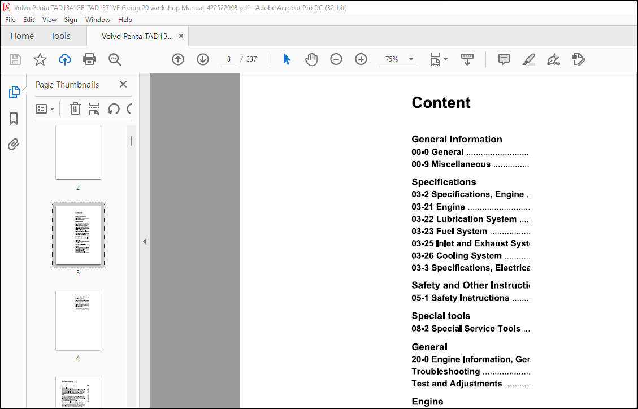Click 05-1 Safety Instructions entry
638x409 pixels.
click(470, 298)
